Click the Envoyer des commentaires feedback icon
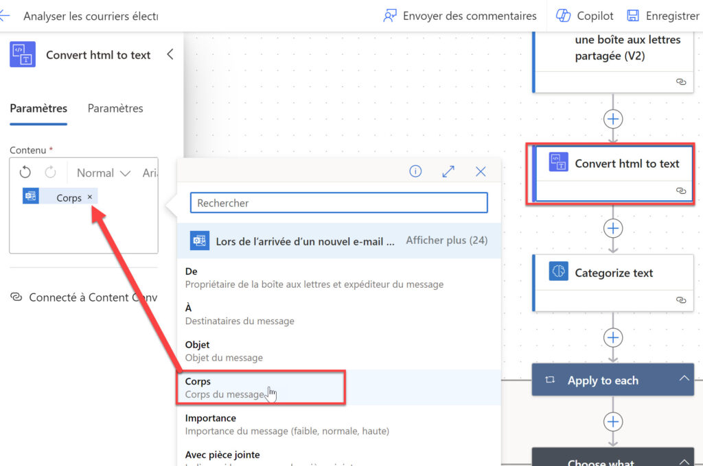Screen dimensions: 703x466 pos(390,15)
